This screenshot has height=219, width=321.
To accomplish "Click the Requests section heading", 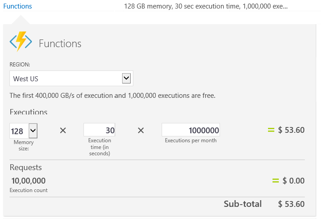I will pyautogui.click(x=26, y=167).
